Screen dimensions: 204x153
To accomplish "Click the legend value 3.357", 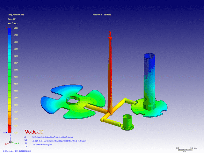I will click(16, 63).
